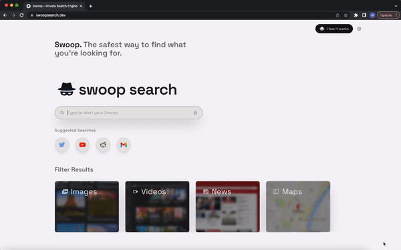The height and width of the screenshot is (250, 401).
Task: Filter results by Maps
Action: tap(298, 207)
